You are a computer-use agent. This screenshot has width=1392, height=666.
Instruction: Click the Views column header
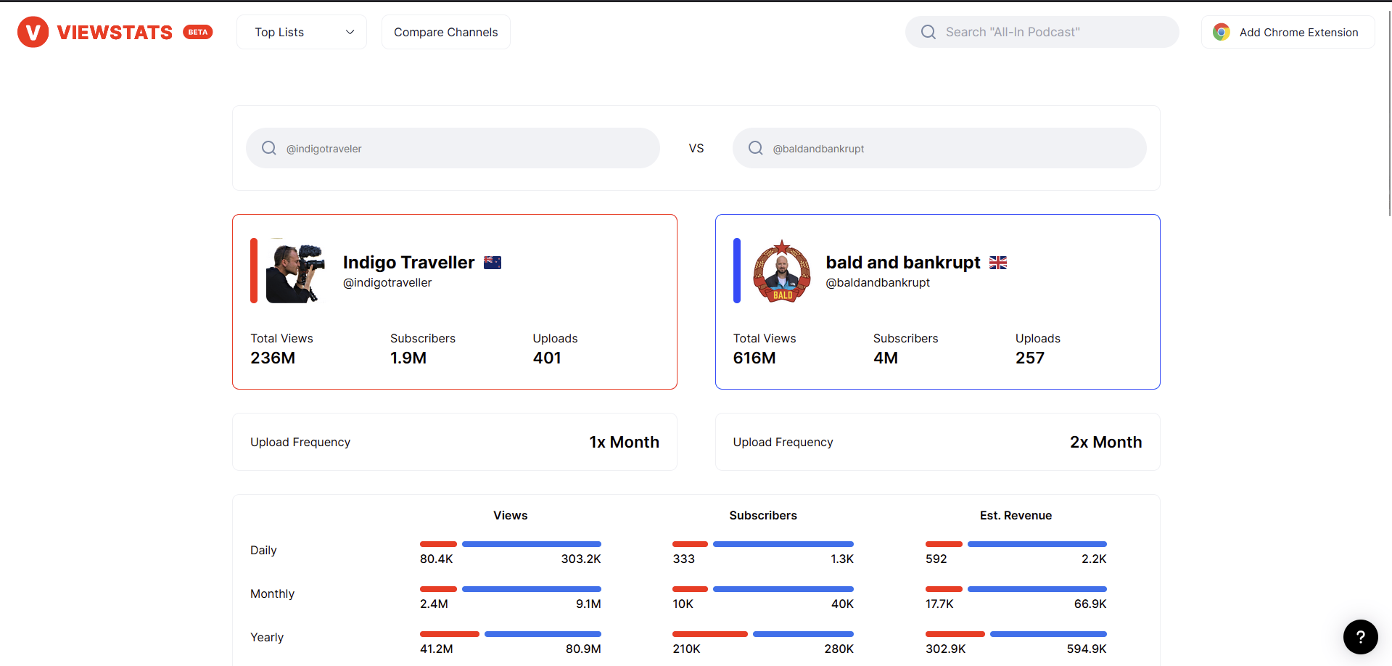511,515
